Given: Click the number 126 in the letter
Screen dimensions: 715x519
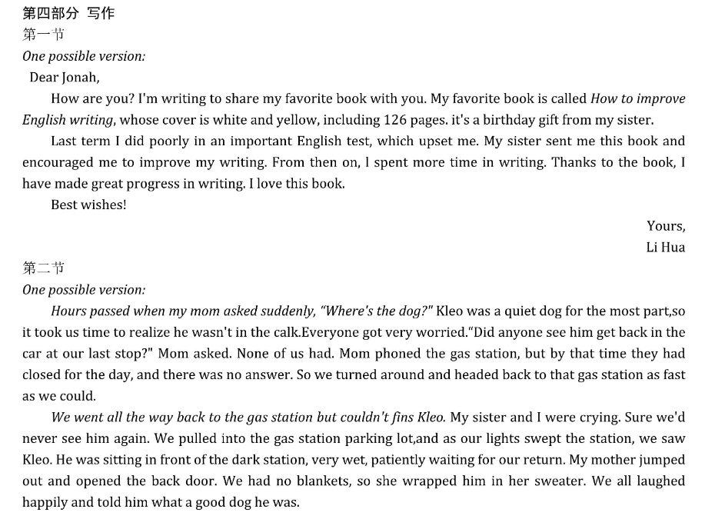Looking at the screenshot, I should tap(395, 120).
